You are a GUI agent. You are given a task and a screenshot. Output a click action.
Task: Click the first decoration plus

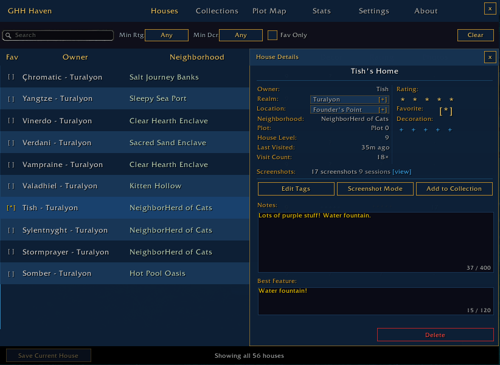pyautogui.click(x=401, y=130)
